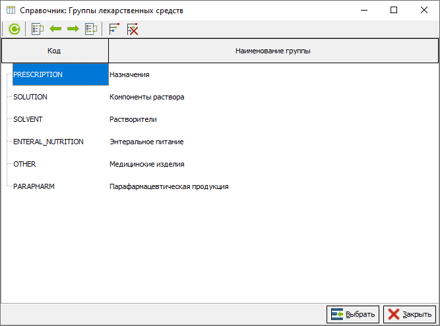Viewport: 440px width, 326px height.
Task: Select the OTHER tree item
Action: tap(24, 164)
